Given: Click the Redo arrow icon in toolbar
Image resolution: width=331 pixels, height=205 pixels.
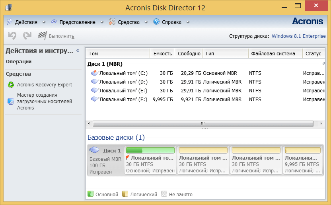Looking at the screenshot, I should [27, 36].
